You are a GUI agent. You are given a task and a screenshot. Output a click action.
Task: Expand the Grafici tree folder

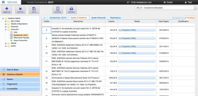pos(5,46)
